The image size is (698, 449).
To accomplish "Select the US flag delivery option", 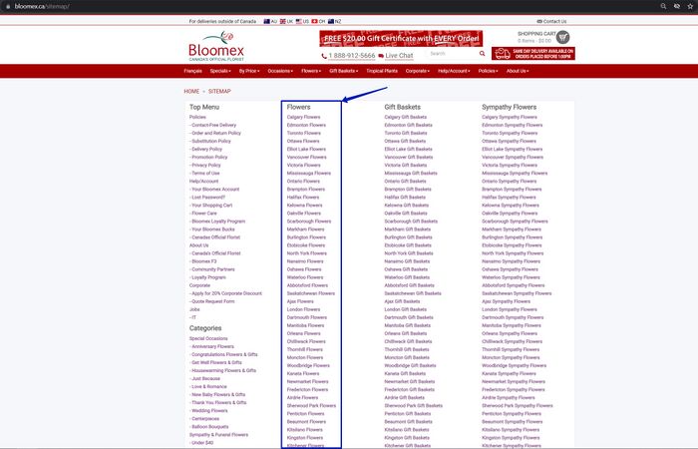I will coord(302,21).
